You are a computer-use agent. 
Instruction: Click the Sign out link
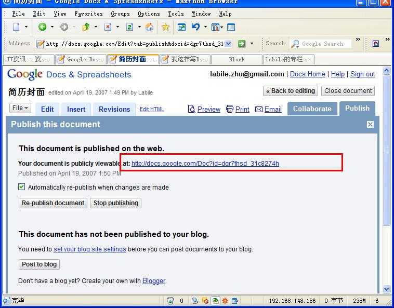pos(363,74)
